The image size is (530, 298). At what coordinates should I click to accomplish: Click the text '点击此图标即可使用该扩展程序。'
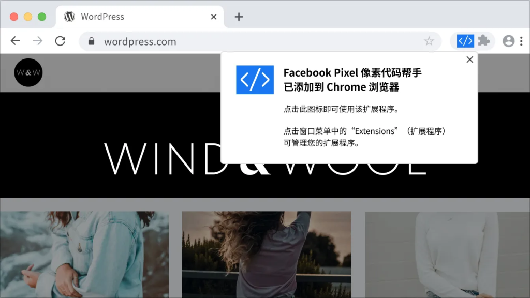tap(342, 109)
